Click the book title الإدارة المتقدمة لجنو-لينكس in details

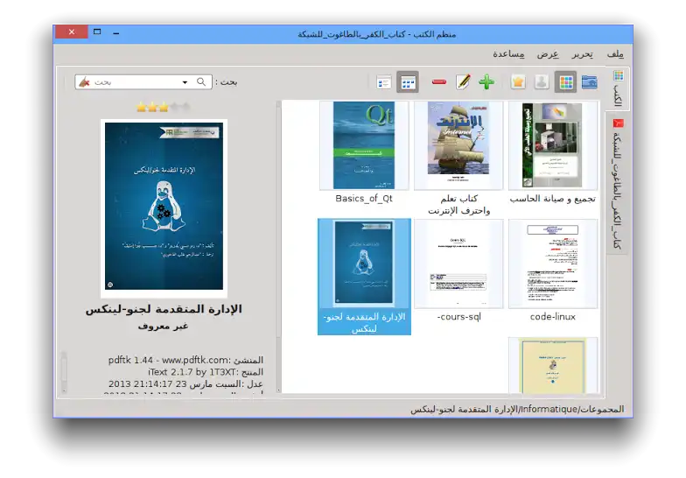(164, 309)
